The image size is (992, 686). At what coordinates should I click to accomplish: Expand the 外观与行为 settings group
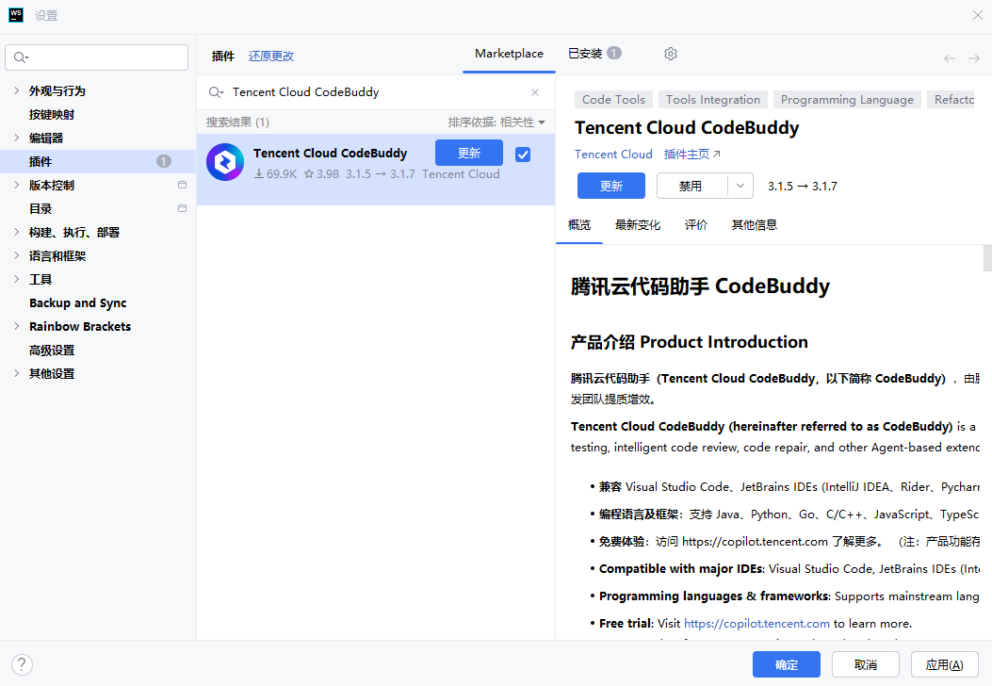click(x=16, y=90)
